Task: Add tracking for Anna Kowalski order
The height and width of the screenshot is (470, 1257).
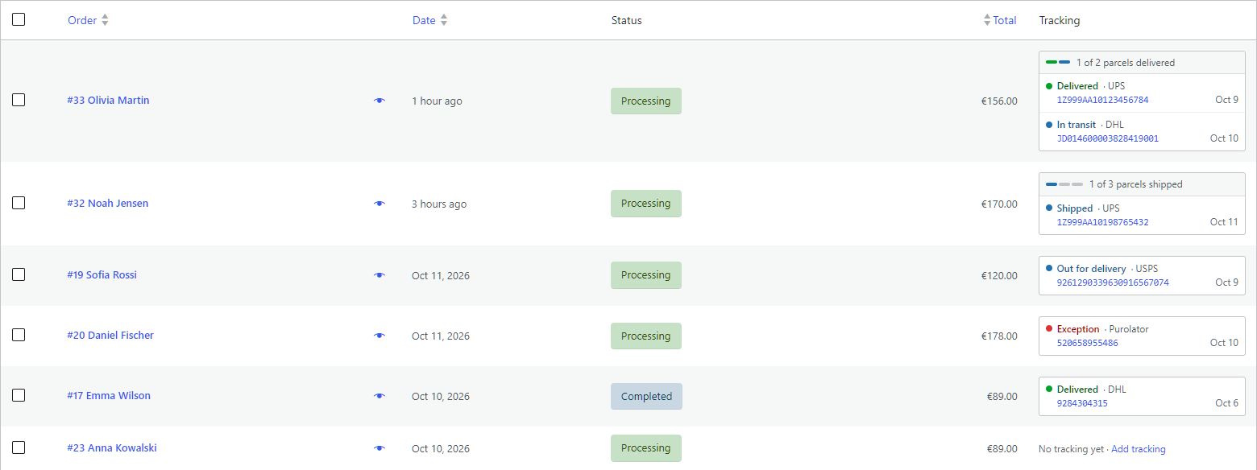Action: (1138, 449)
